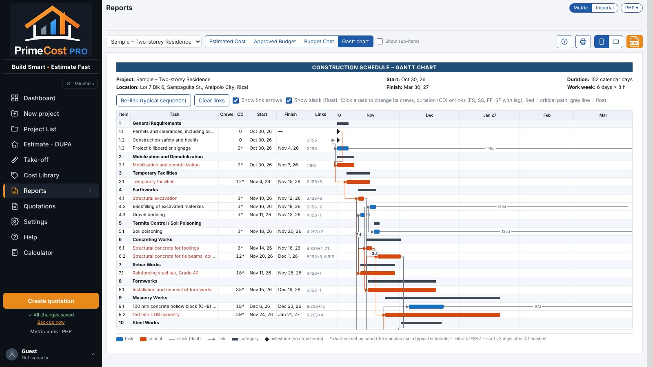
Task: Click Re-link (typical sequence) button
Action: [x=153, y=100]
